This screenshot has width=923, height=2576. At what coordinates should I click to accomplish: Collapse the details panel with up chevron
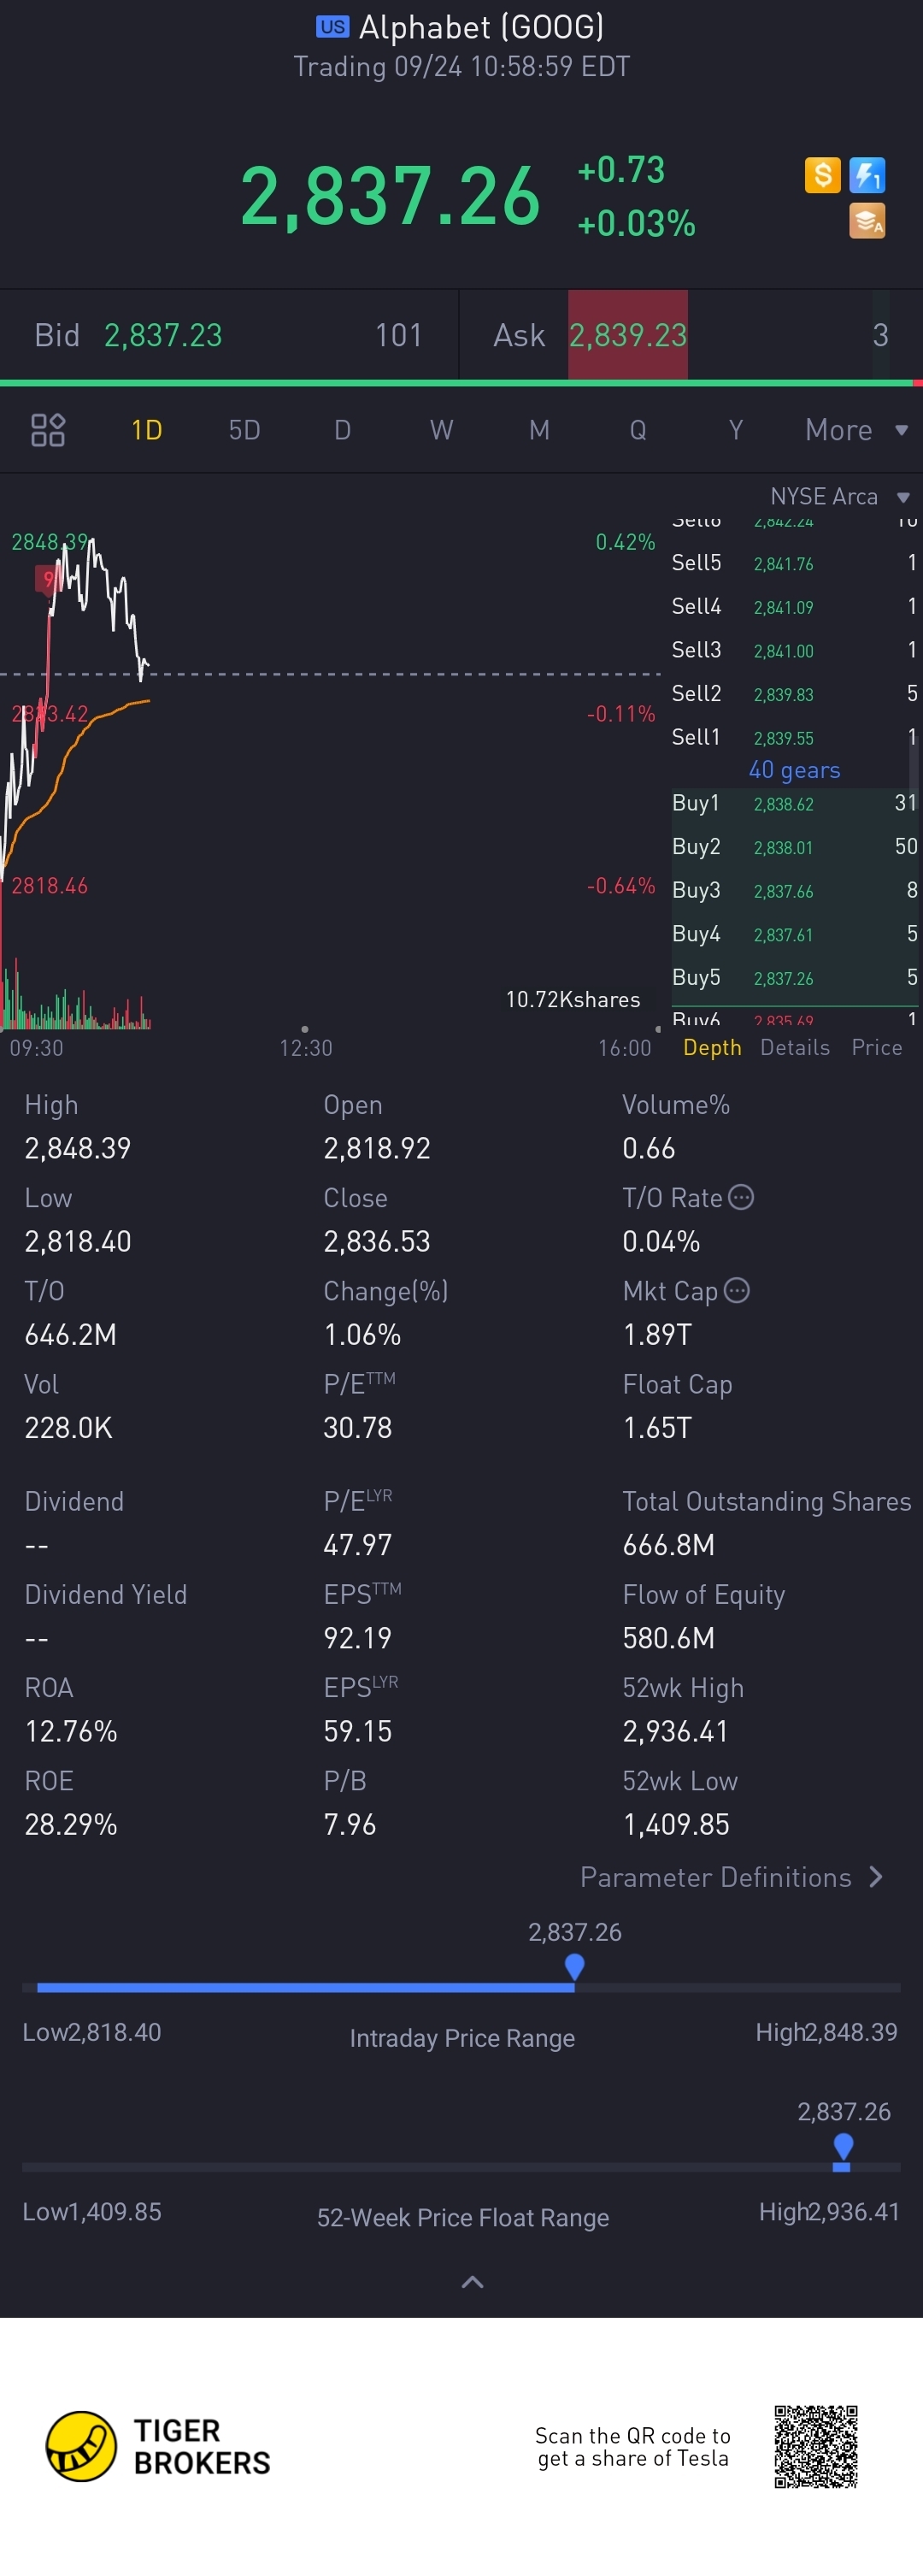coord(472,2282)
